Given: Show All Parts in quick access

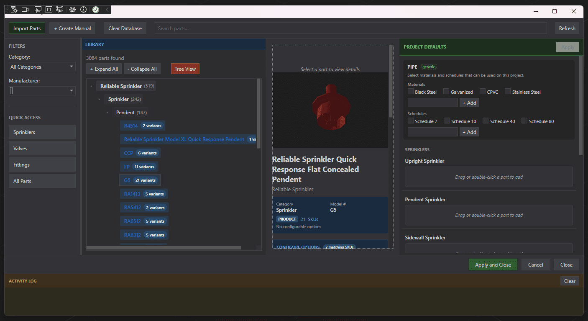Looking at the screenshot, I should coord(42,181).
